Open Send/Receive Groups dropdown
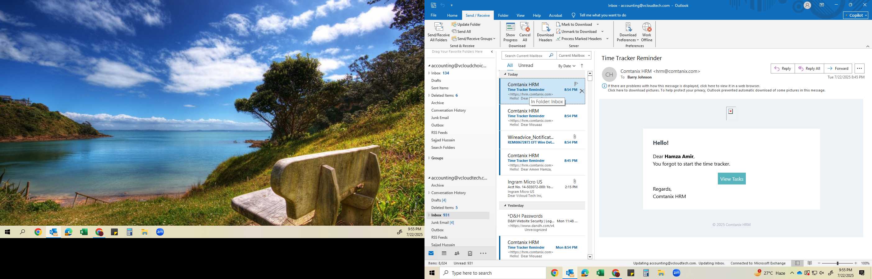Screen dimensions: 872x279 pyautogui.click(x=473, y=38)
